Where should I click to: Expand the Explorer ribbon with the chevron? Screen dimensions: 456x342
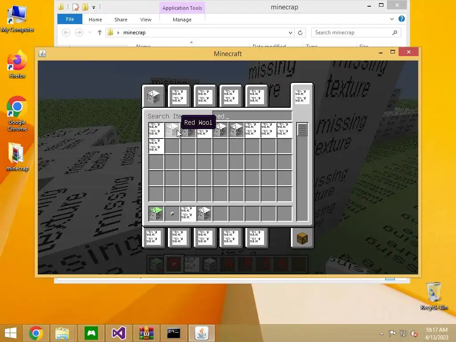point(392,19)
